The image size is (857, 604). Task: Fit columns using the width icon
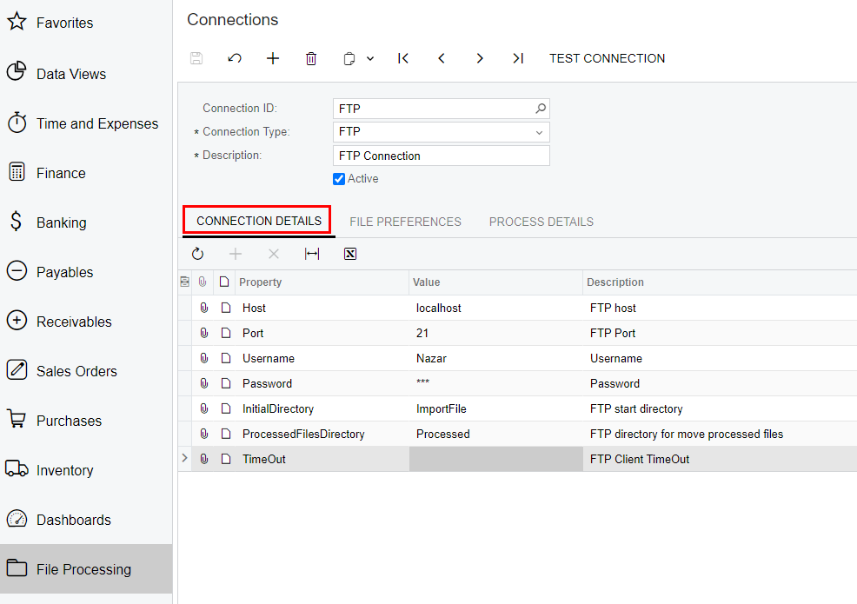(x=312, y=254)
